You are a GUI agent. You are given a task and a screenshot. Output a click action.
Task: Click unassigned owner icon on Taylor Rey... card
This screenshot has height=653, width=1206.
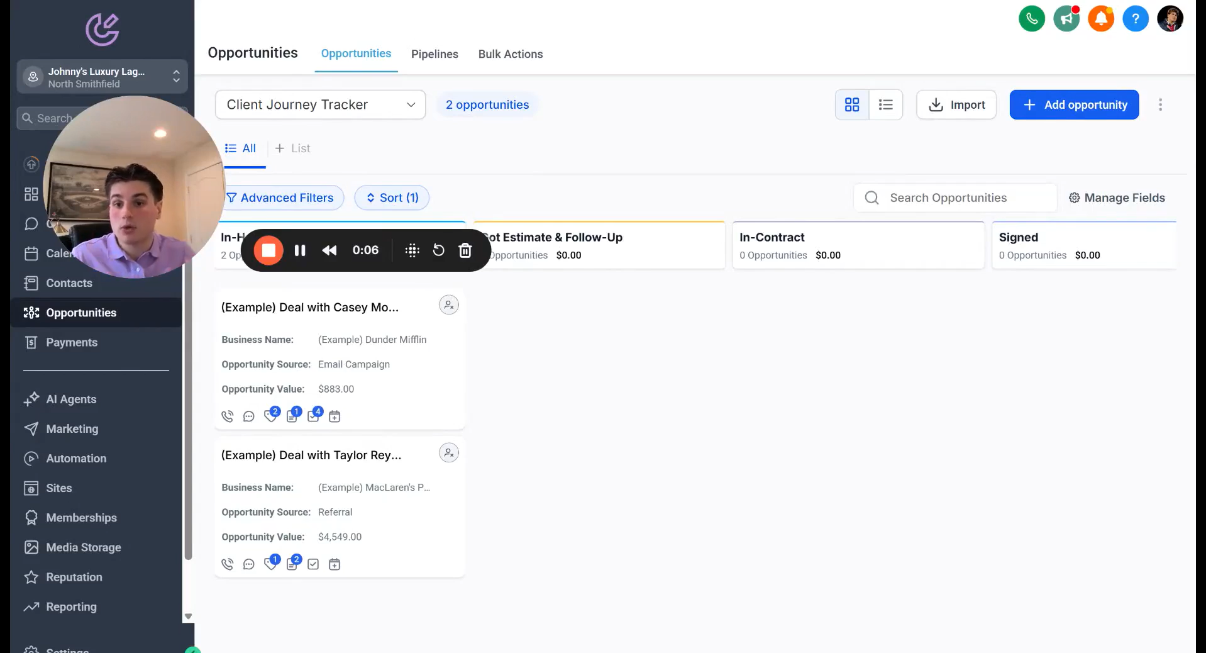click(x=449, y=453)
